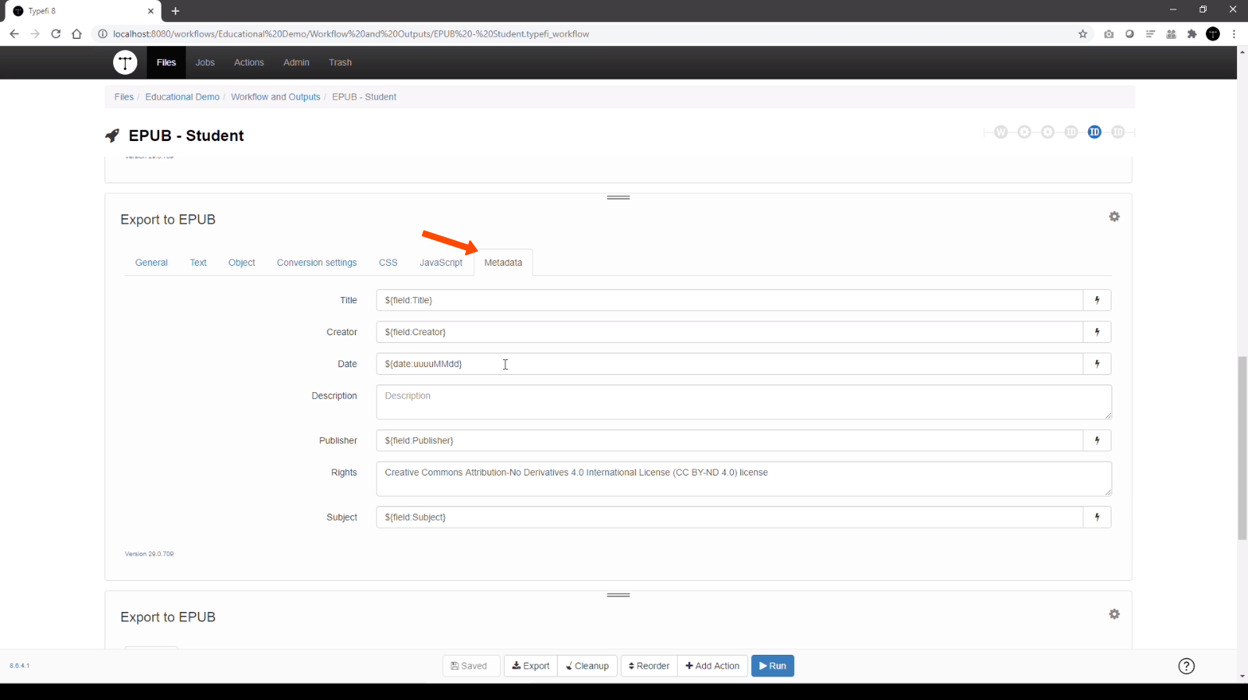Open the Actions menu item
The height and width of the screenshot is (700, 1248).
click(x=249, y=62)
